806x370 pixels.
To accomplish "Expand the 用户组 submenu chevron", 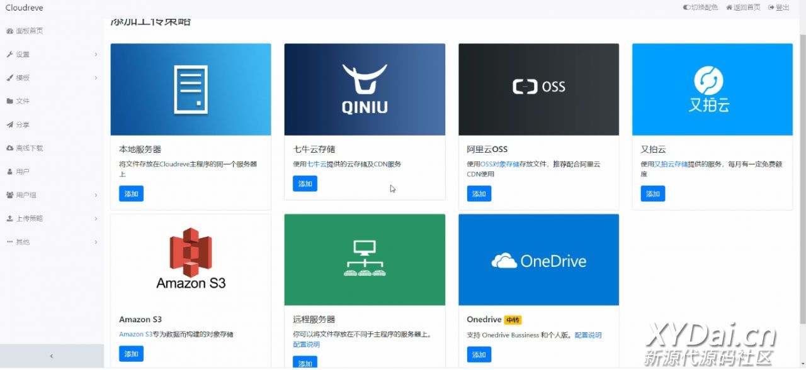I will click(x=96, y=195).
